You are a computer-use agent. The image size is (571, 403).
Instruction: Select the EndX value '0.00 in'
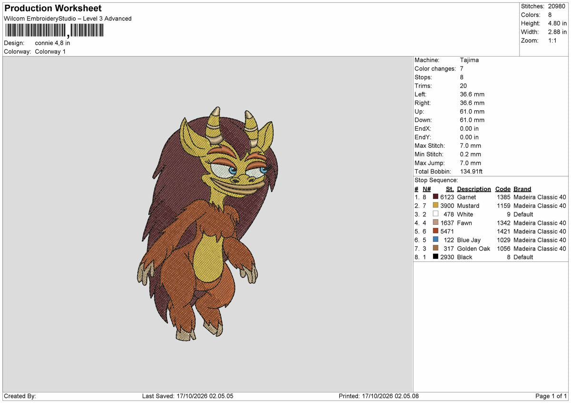click(x=470, y=128)
